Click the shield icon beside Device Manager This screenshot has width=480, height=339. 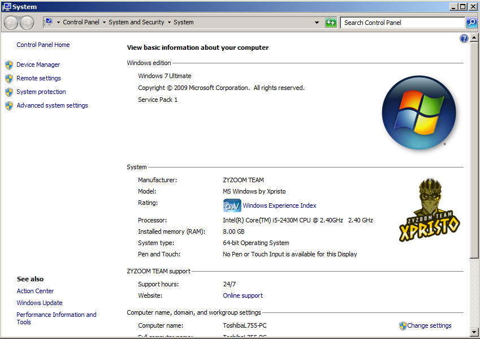pyautogui.click(x=9, y=65)
